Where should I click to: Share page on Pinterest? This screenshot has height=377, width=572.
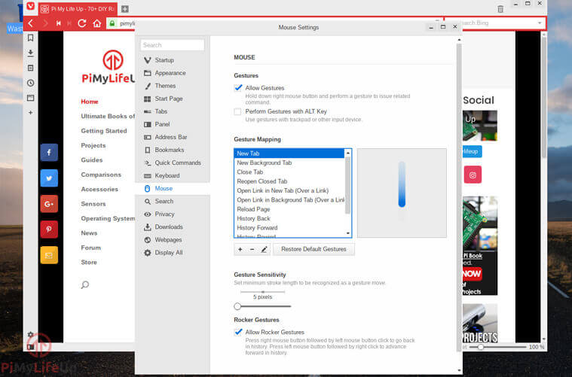point(49,230)
